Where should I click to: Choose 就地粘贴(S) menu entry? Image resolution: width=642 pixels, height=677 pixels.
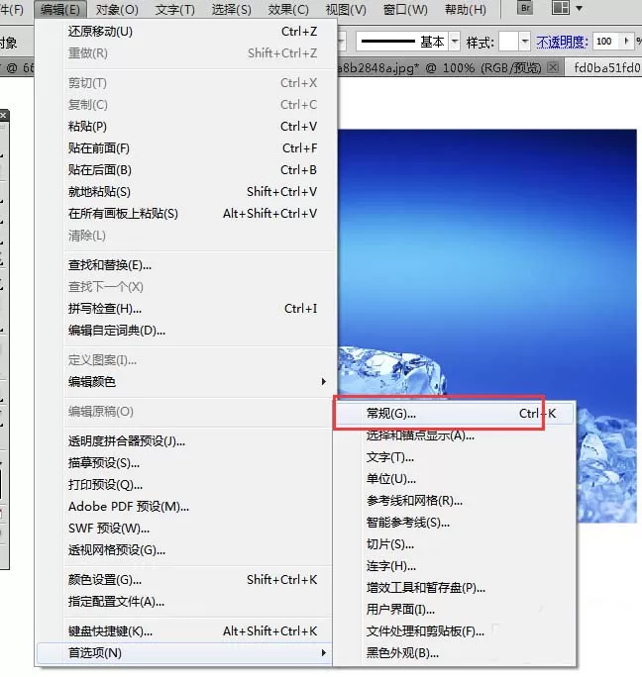coord(186,192)
